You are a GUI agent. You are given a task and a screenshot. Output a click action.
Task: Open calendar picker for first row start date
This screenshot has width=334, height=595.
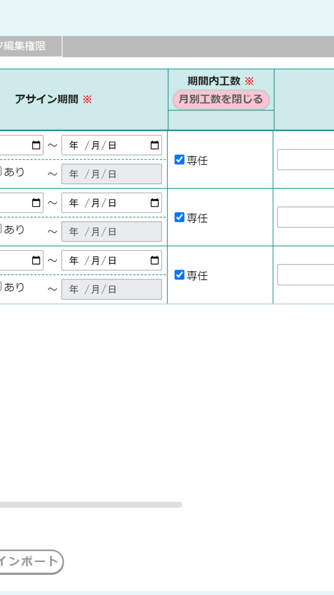[36, 145]
